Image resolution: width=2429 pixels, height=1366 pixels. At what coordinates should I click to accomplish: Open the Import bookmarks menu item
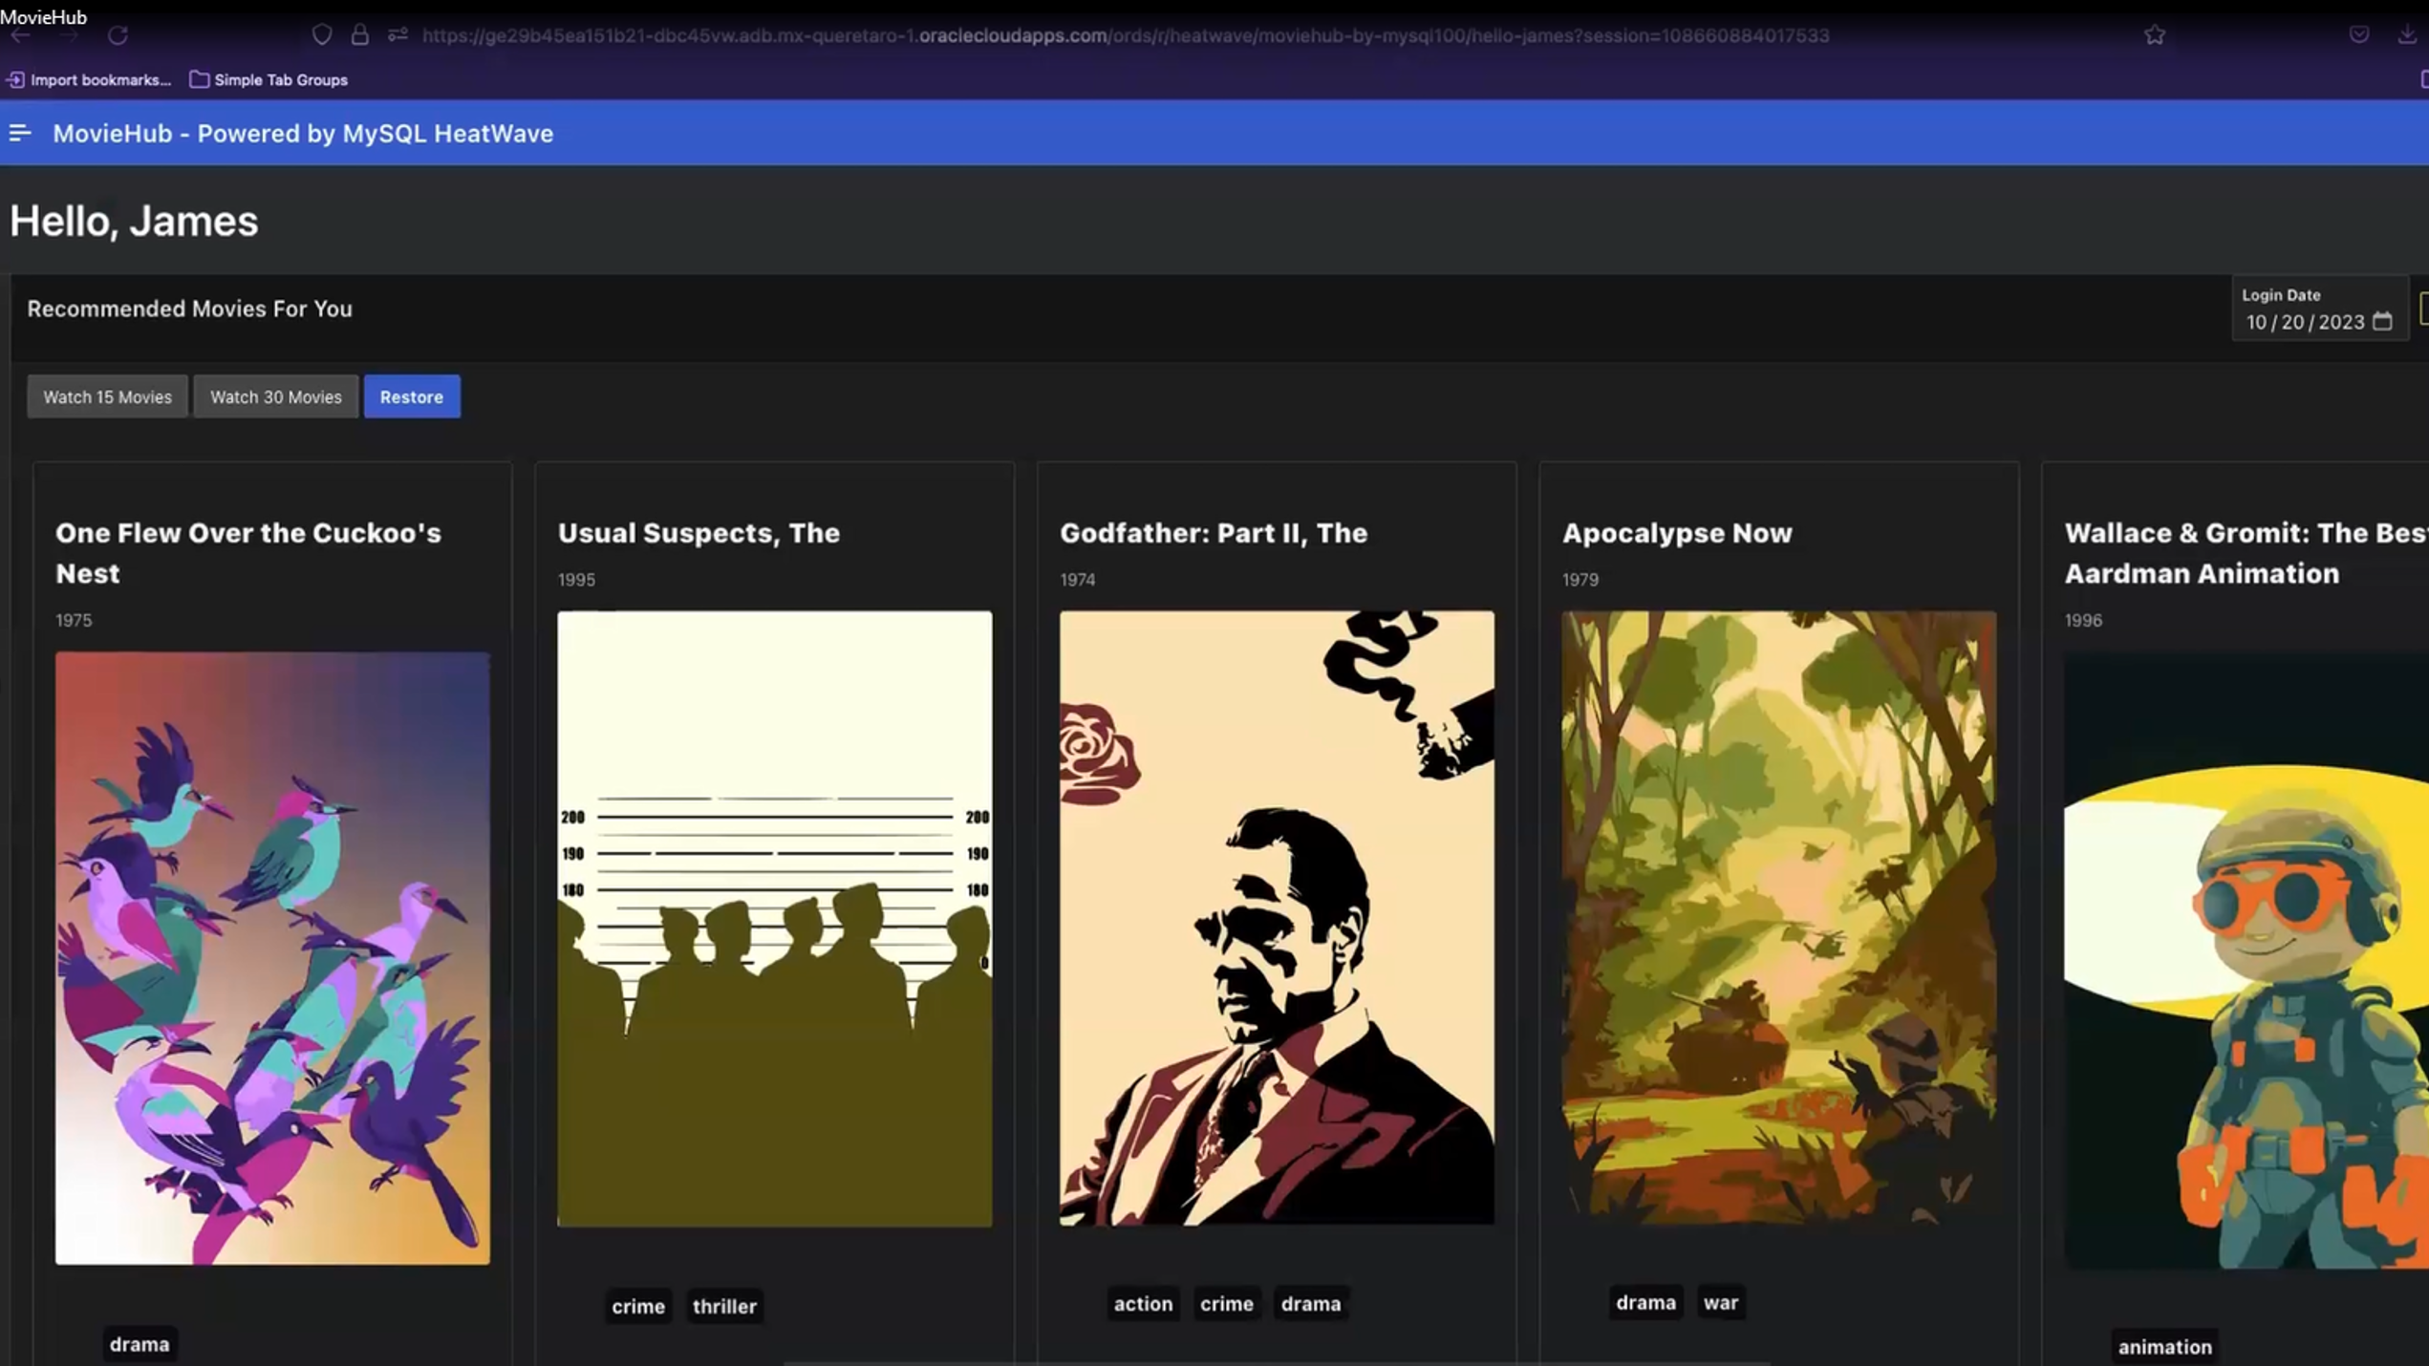(x=91, y=79)
